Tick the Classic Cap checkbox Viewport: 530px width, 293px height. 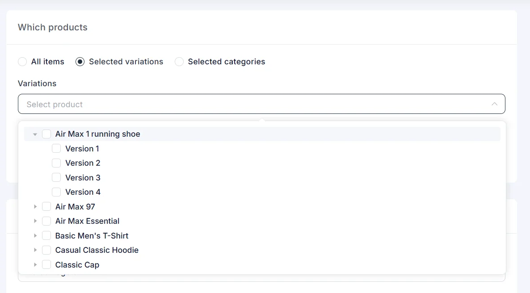46,265
